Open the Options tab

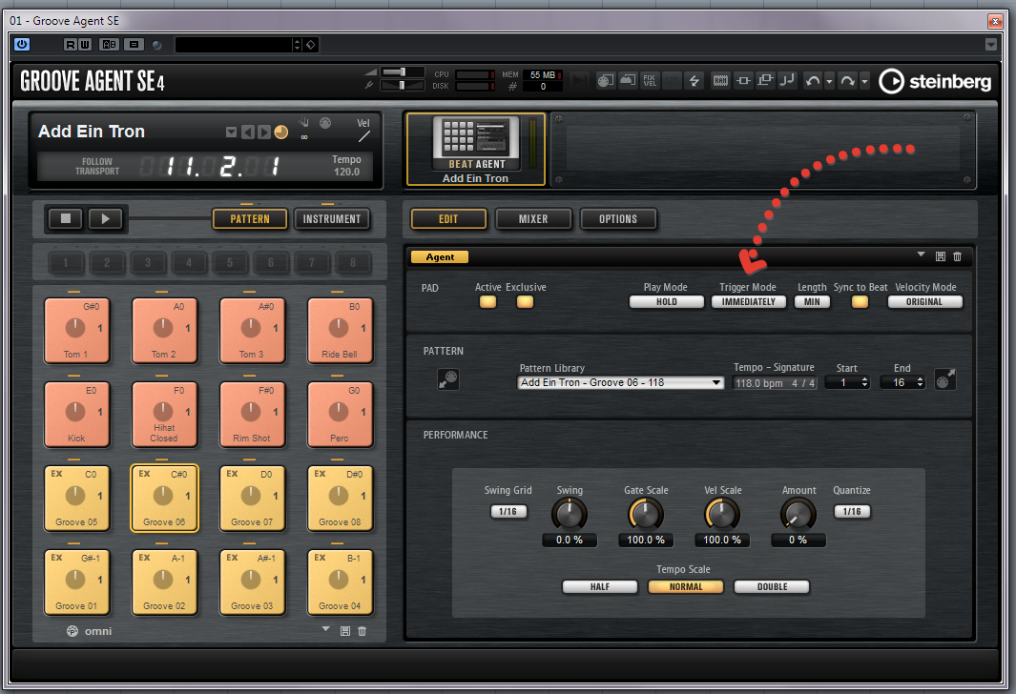[x=618, y=219]
